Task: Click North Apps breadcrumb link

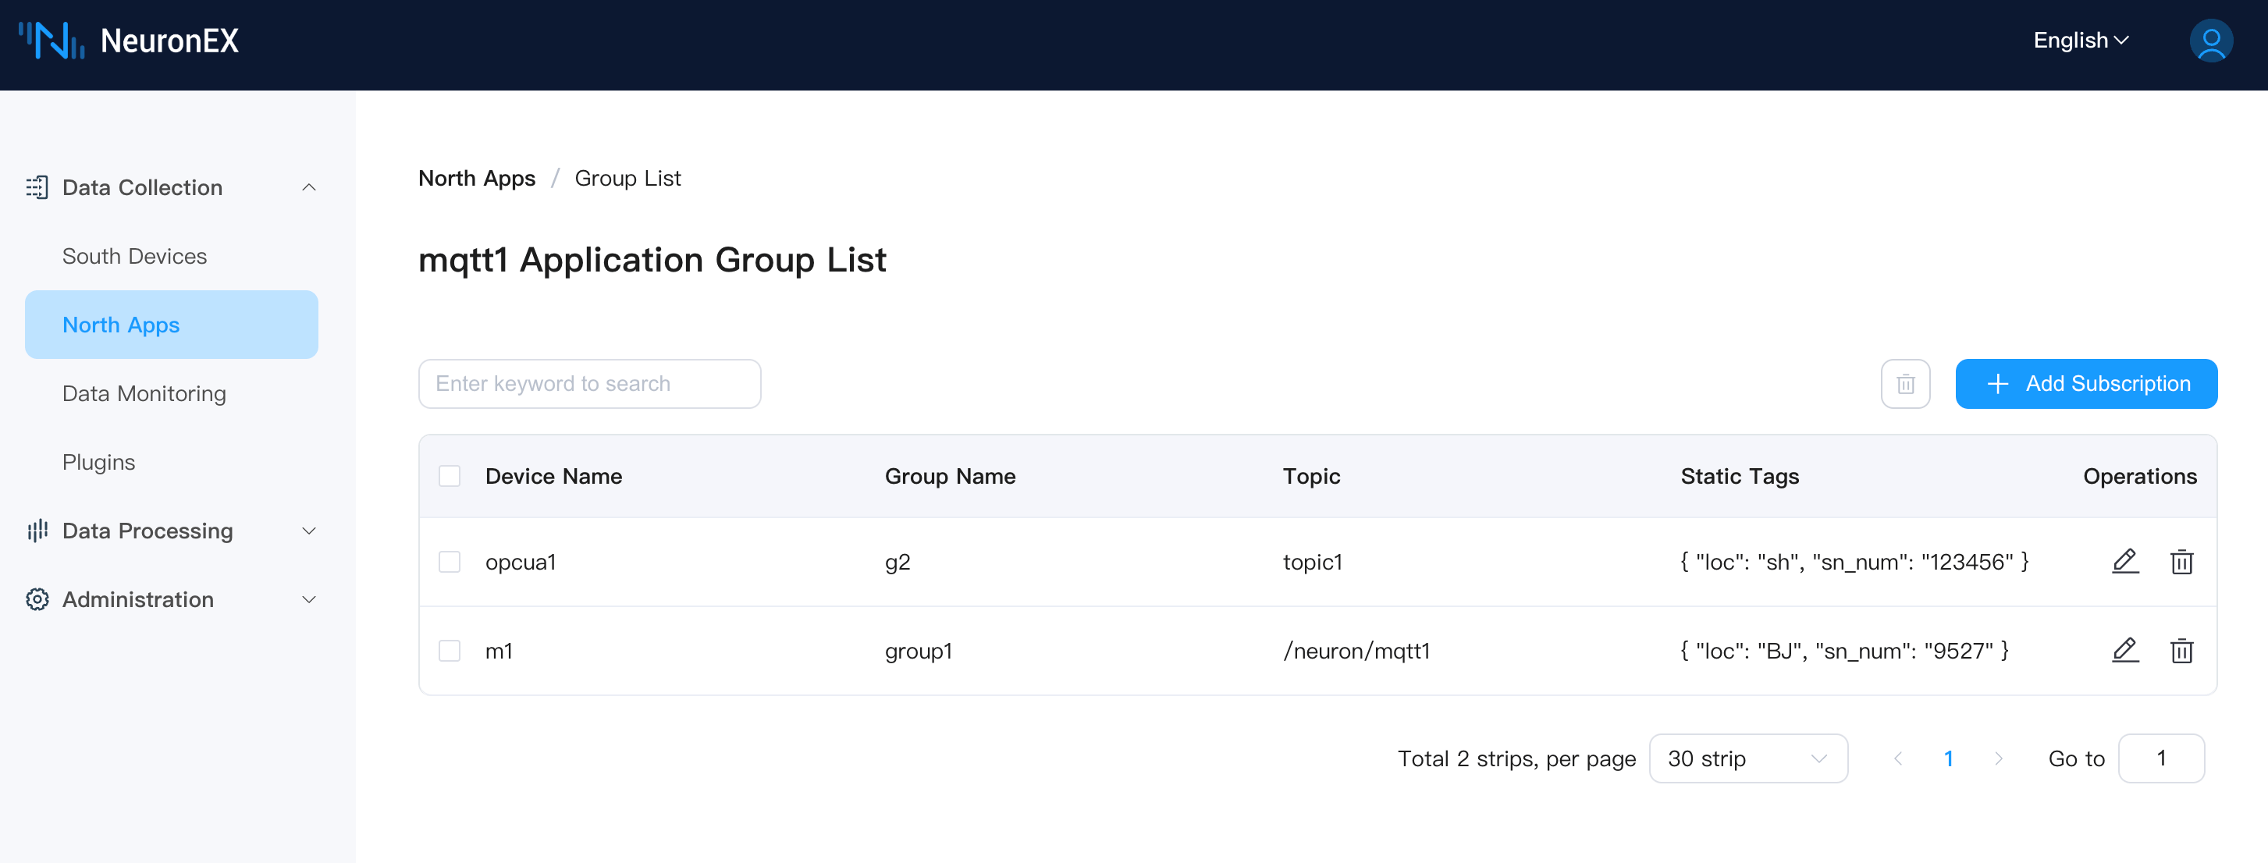Action: point(476,178)
